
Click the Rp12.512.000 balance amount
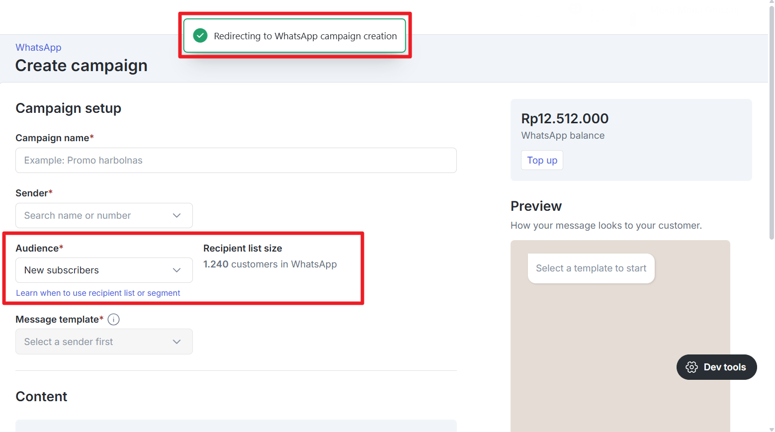click(565, 119)
